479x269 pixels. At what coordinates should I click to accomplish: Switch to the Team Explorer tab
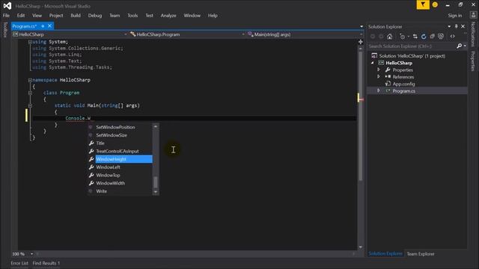click(x=421, y=254)
